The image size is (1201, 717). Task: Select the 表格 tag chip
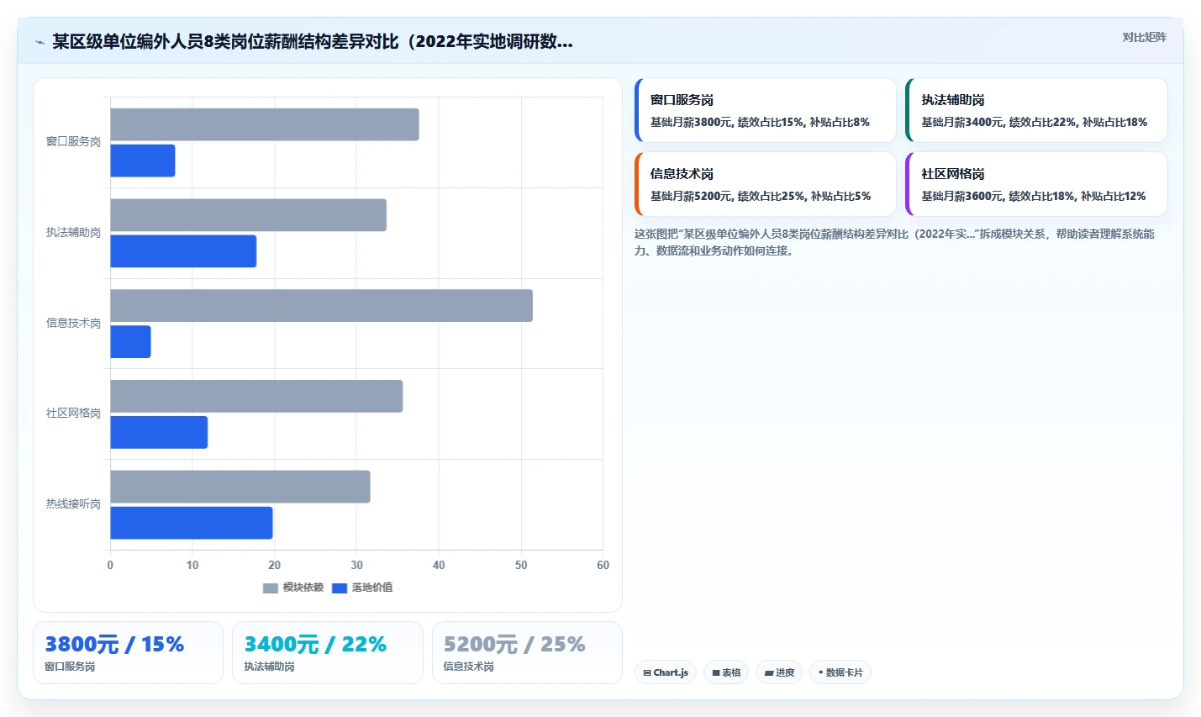point(726,672)
